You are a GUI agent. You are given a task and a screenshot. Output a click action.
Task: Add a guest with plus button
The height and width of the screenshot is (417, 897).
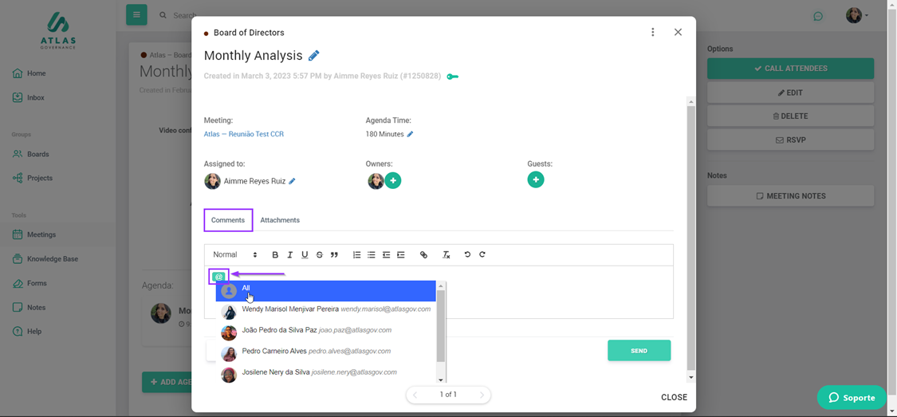(x=536, y=180)
